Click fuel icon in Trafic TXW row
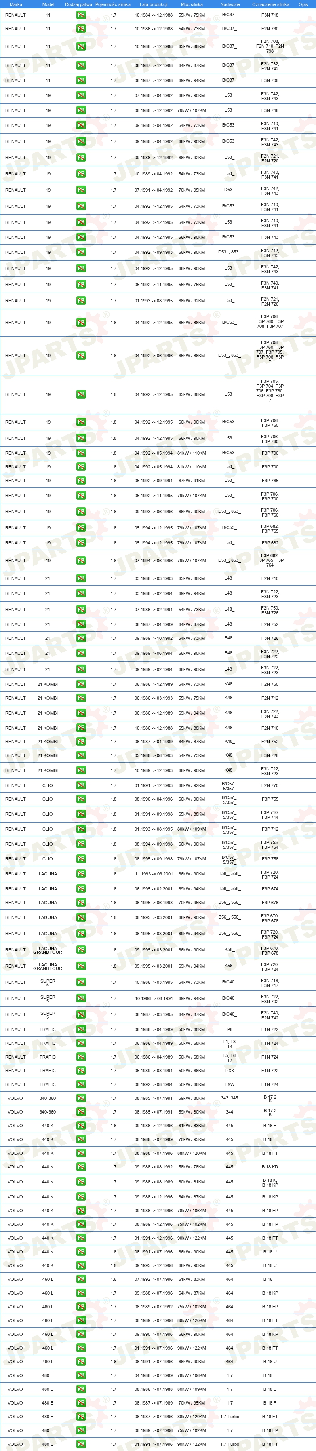The width and height of the screenshot is (316, 1451). coord(81,1084)
